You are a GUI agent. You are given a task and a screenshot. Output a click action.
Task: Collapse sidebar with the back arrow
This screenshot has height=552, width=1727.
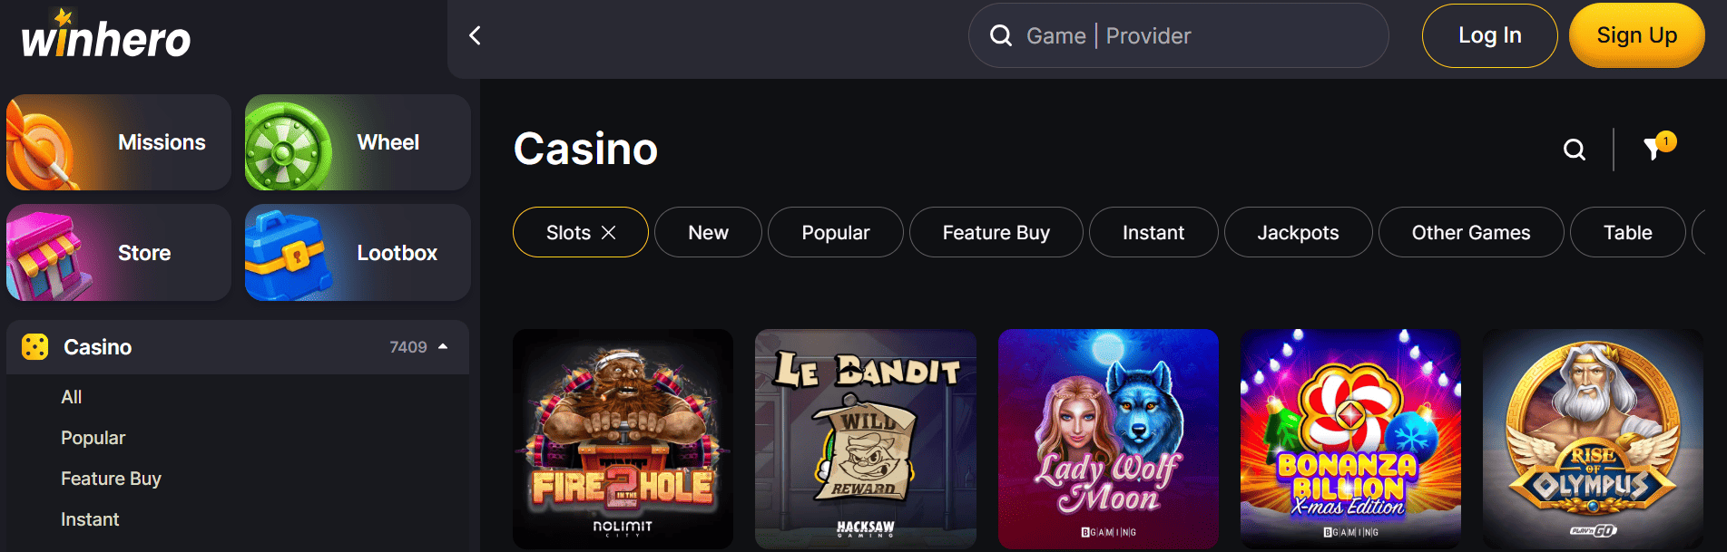(475, 35)
